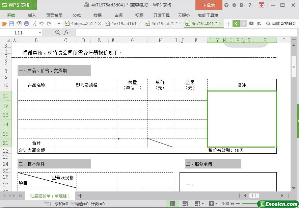
Task: Expand the Name Box dropdown arrow
Action: coord(40,33)
